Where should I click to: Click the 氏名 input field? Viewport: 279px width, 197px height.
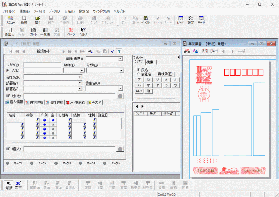[x=42, y=71]
